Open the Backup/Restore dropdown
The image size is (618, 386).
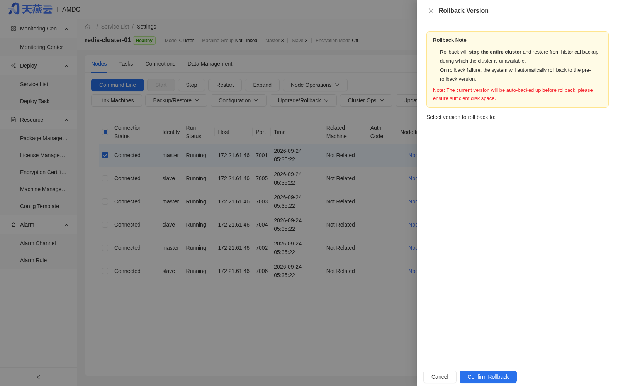(x=176, y=100)
